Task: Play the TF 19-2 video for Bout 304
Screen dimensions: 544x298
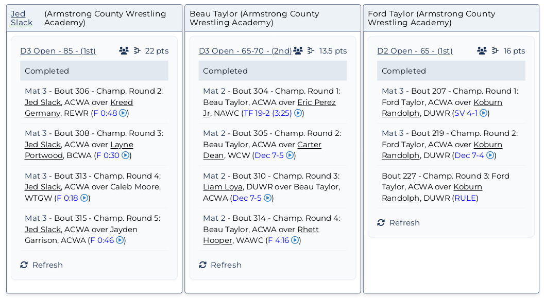Action: tap(298, 113)
